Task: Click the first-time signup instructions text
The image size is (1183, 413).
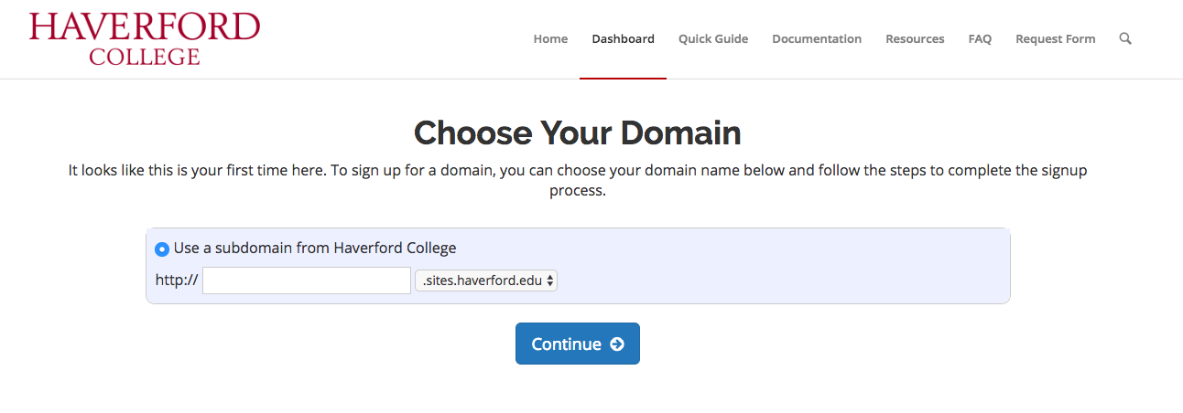Action: (578, 181)
